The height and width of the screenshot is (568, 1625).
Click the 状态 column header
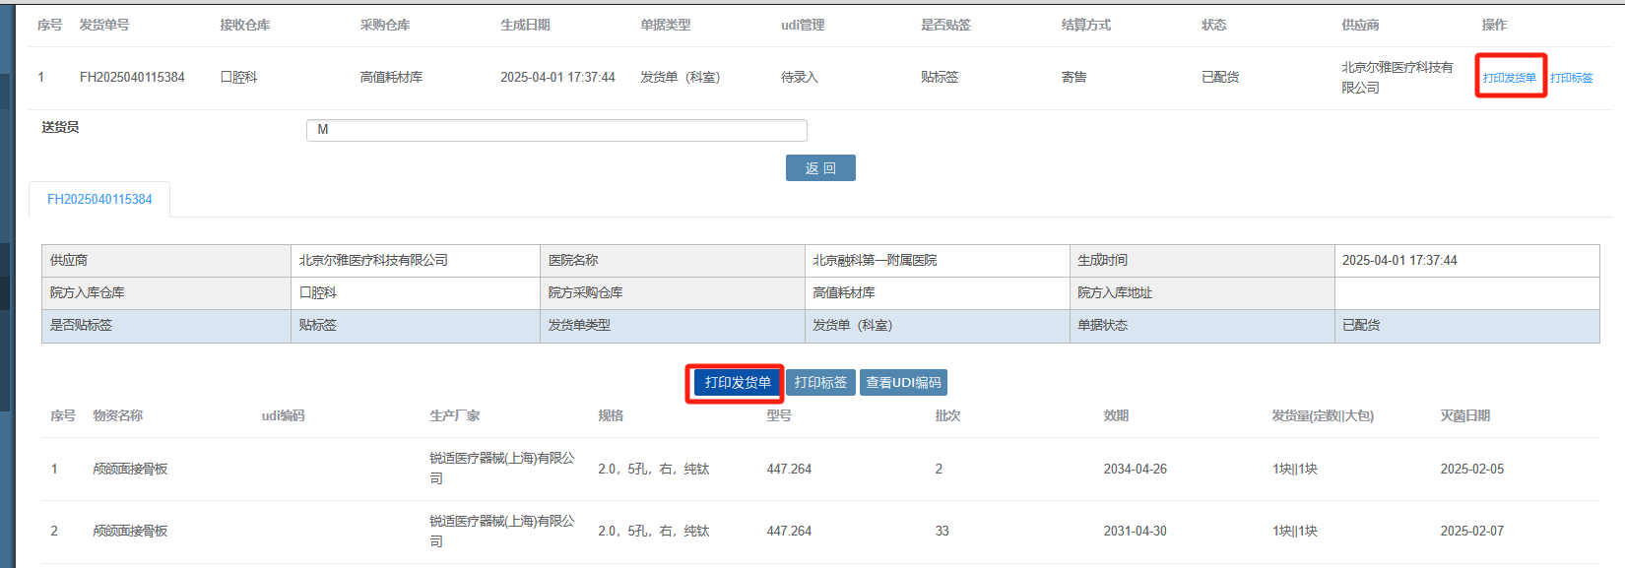point(1213,25)
